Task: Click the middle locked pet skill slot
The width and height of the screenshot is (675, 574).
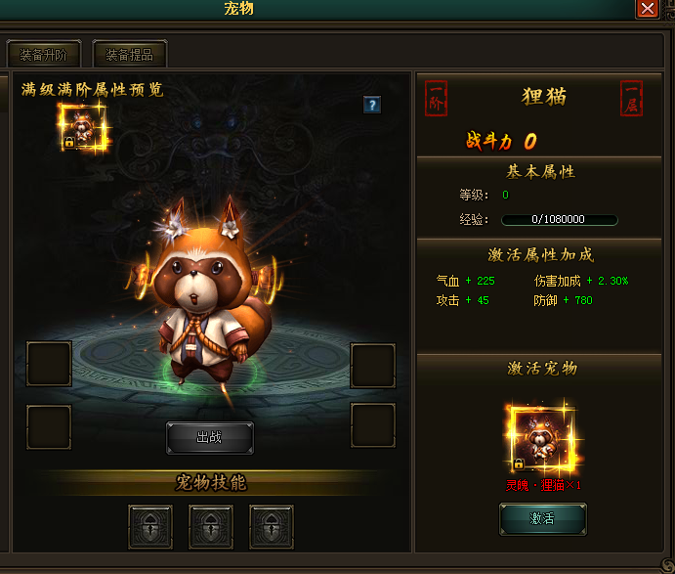Action: [x=211, y=527]
